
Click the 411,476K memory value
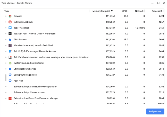point(110,16)
